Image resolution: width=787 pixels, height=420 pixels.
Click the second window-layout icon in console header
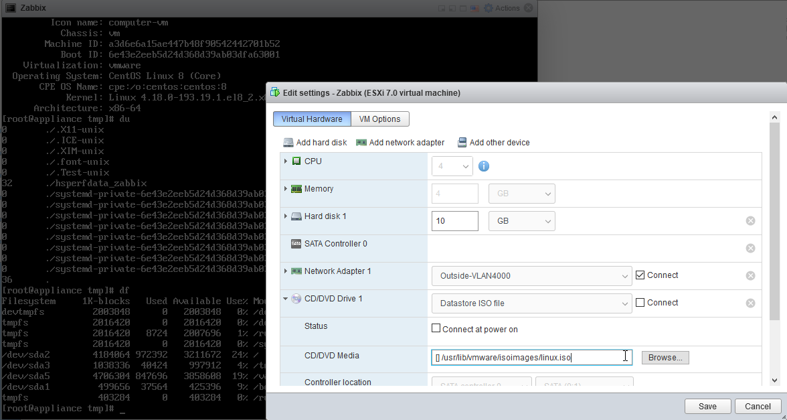(x=452, y=9)
